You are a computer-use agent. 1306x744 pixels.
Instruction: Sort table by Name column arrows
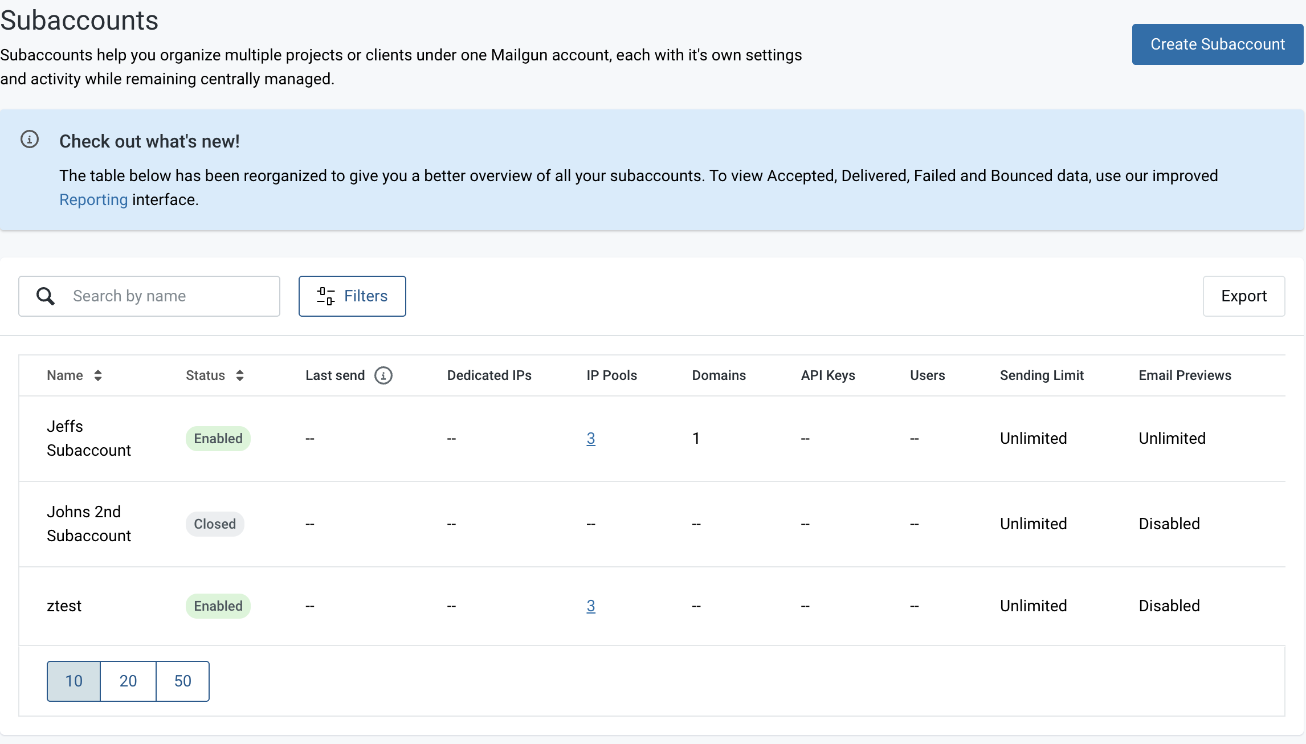point(98,375)
